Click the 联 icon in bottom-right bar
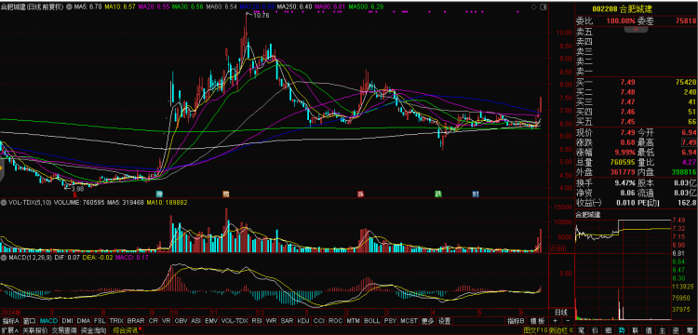Screen dimensions: 698x335 click(636, 330)
